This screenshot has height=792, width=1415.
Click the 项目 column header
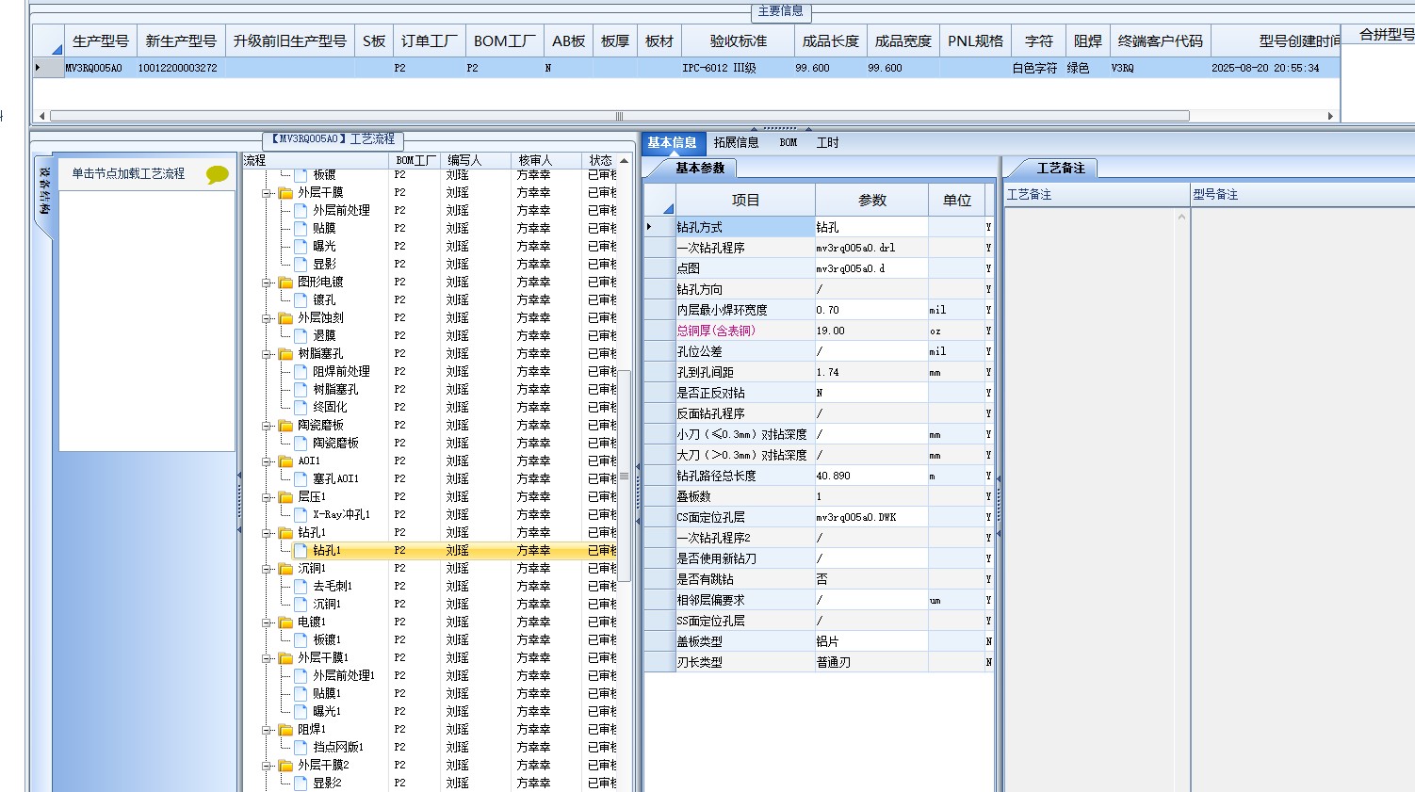pos(745,201)
